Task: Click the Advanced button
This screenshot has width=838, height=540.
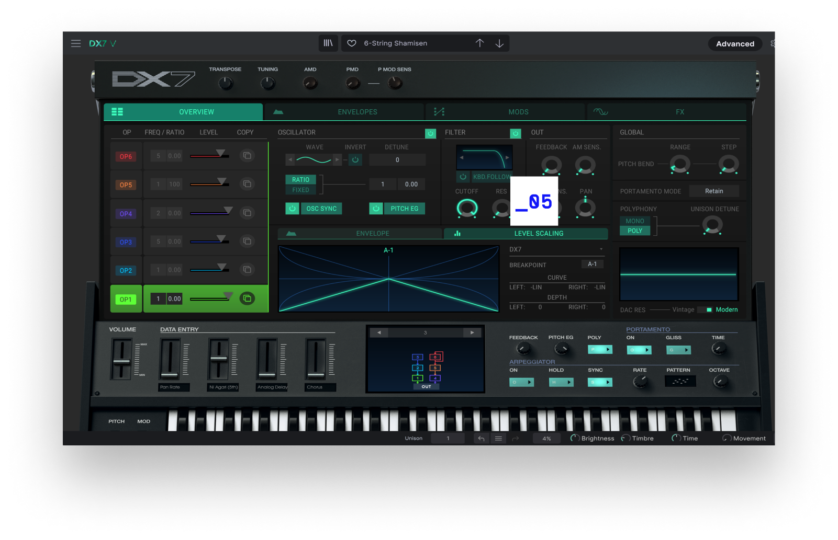Action: pyautogui.click(x=735, y=44)
